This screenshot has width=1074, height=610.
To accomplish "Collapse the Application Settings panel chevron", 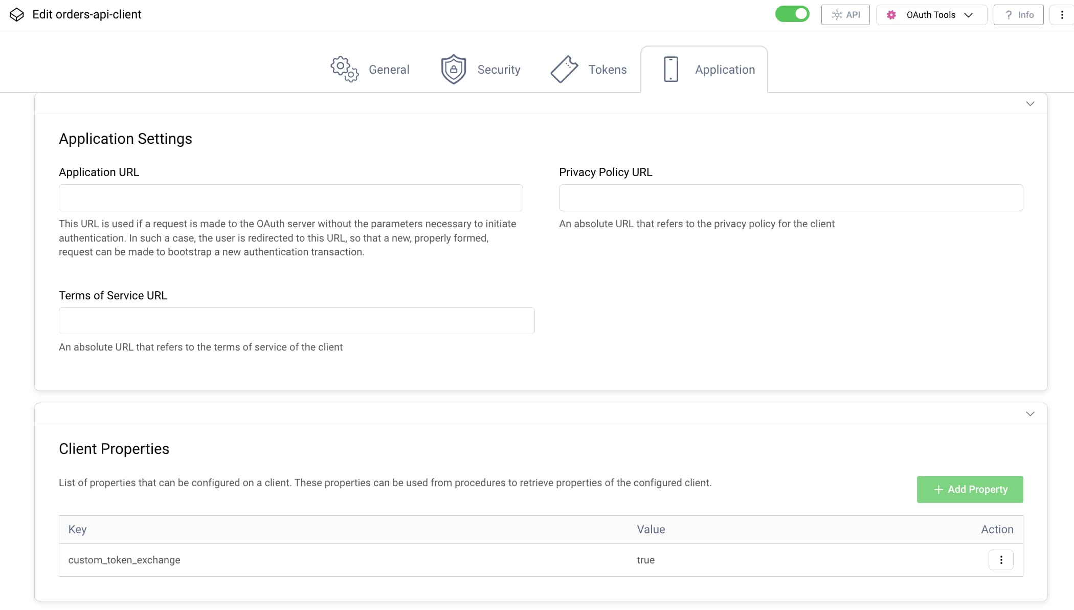I will click(1030, 103).
